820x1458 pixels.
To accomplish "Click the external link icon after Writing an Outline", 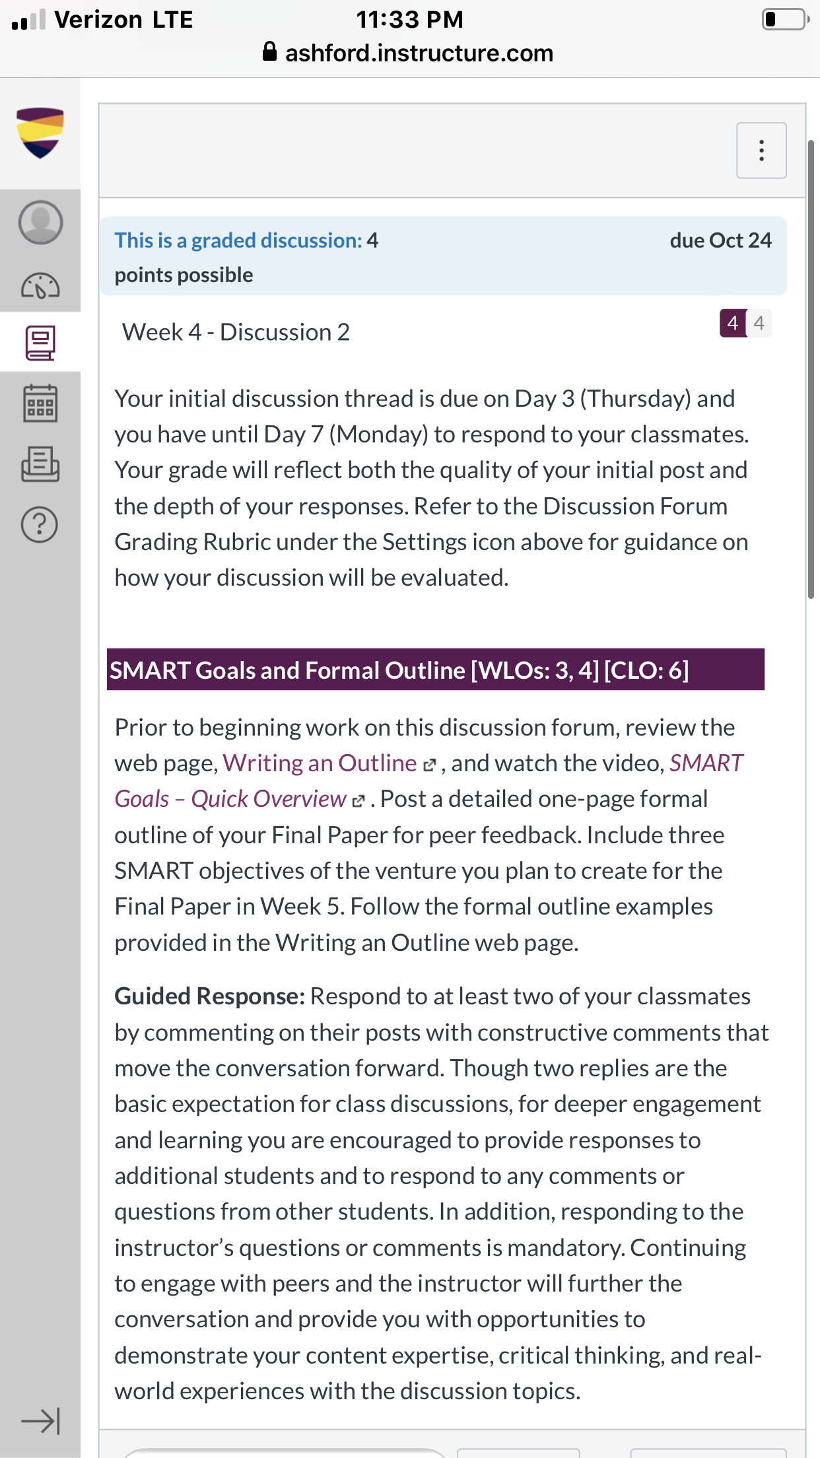I will point(430,765).
